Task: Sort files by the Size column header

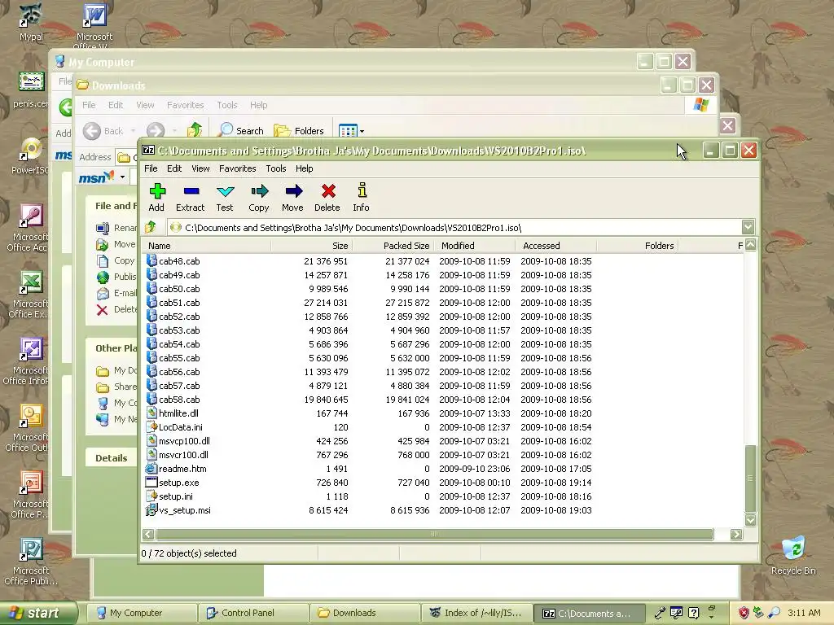Action: (x=311, y=246)
